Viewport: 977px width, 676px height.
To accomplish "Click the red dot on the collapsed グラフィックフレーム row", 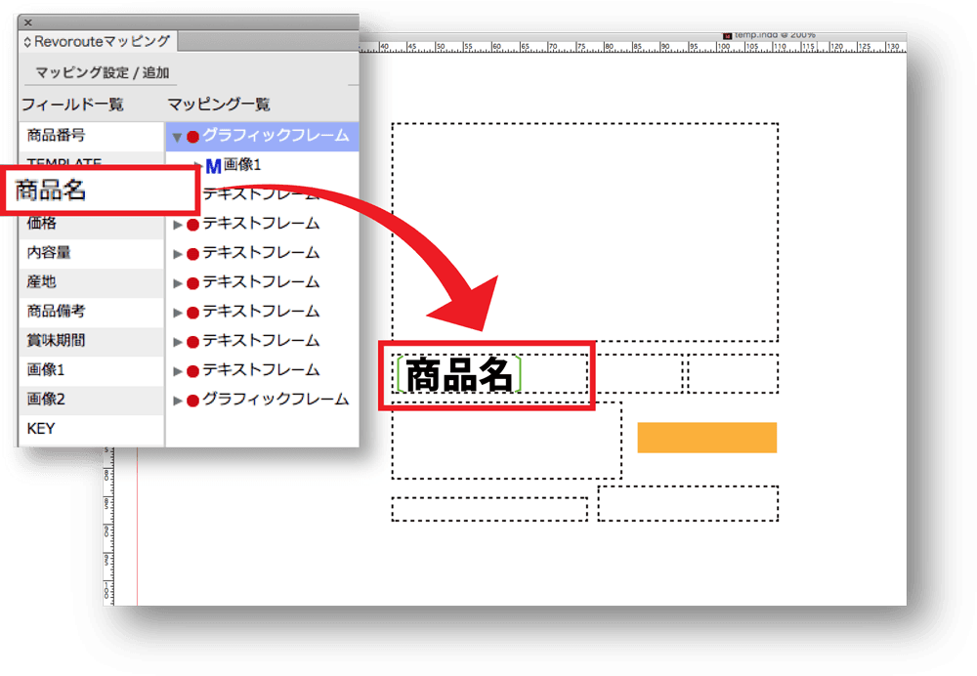I will click(x=192, y=401).
